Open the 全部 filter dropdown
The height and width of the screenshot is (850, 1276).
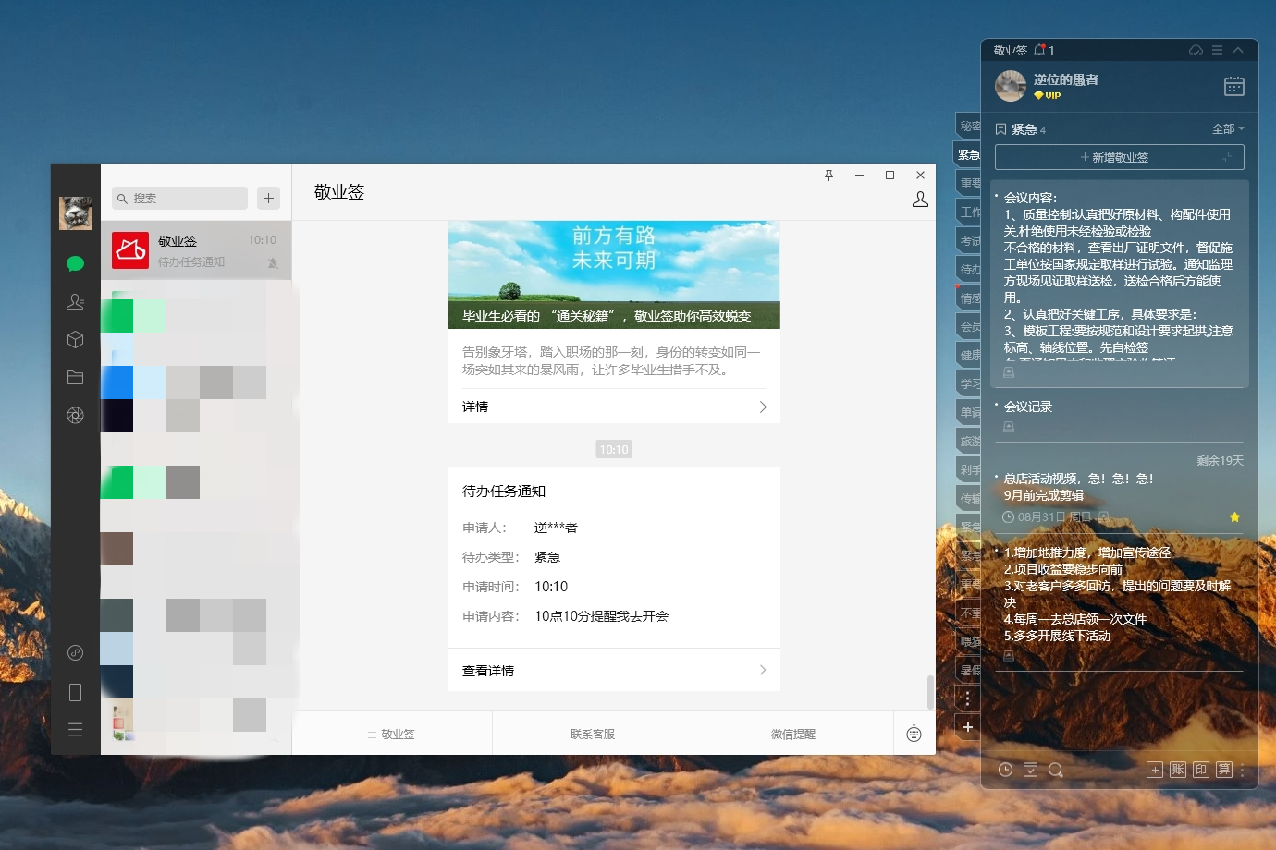coord(1228,128)
